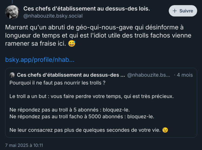The width and height of the screenshot is (202, 150).
Task: Open the quoted post's "4 mois" timestamp
Action: 185,75
